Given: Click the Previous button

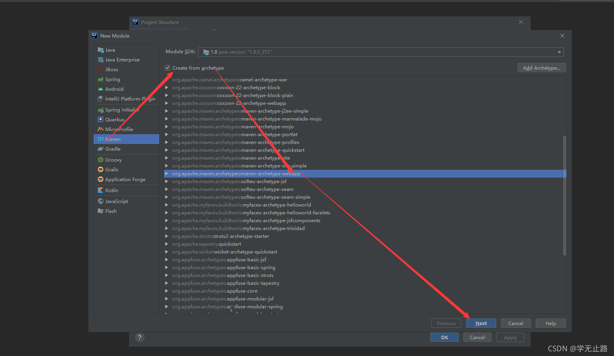Looking at the screenshot, I should pyautogui.click(x=446, y=324).
